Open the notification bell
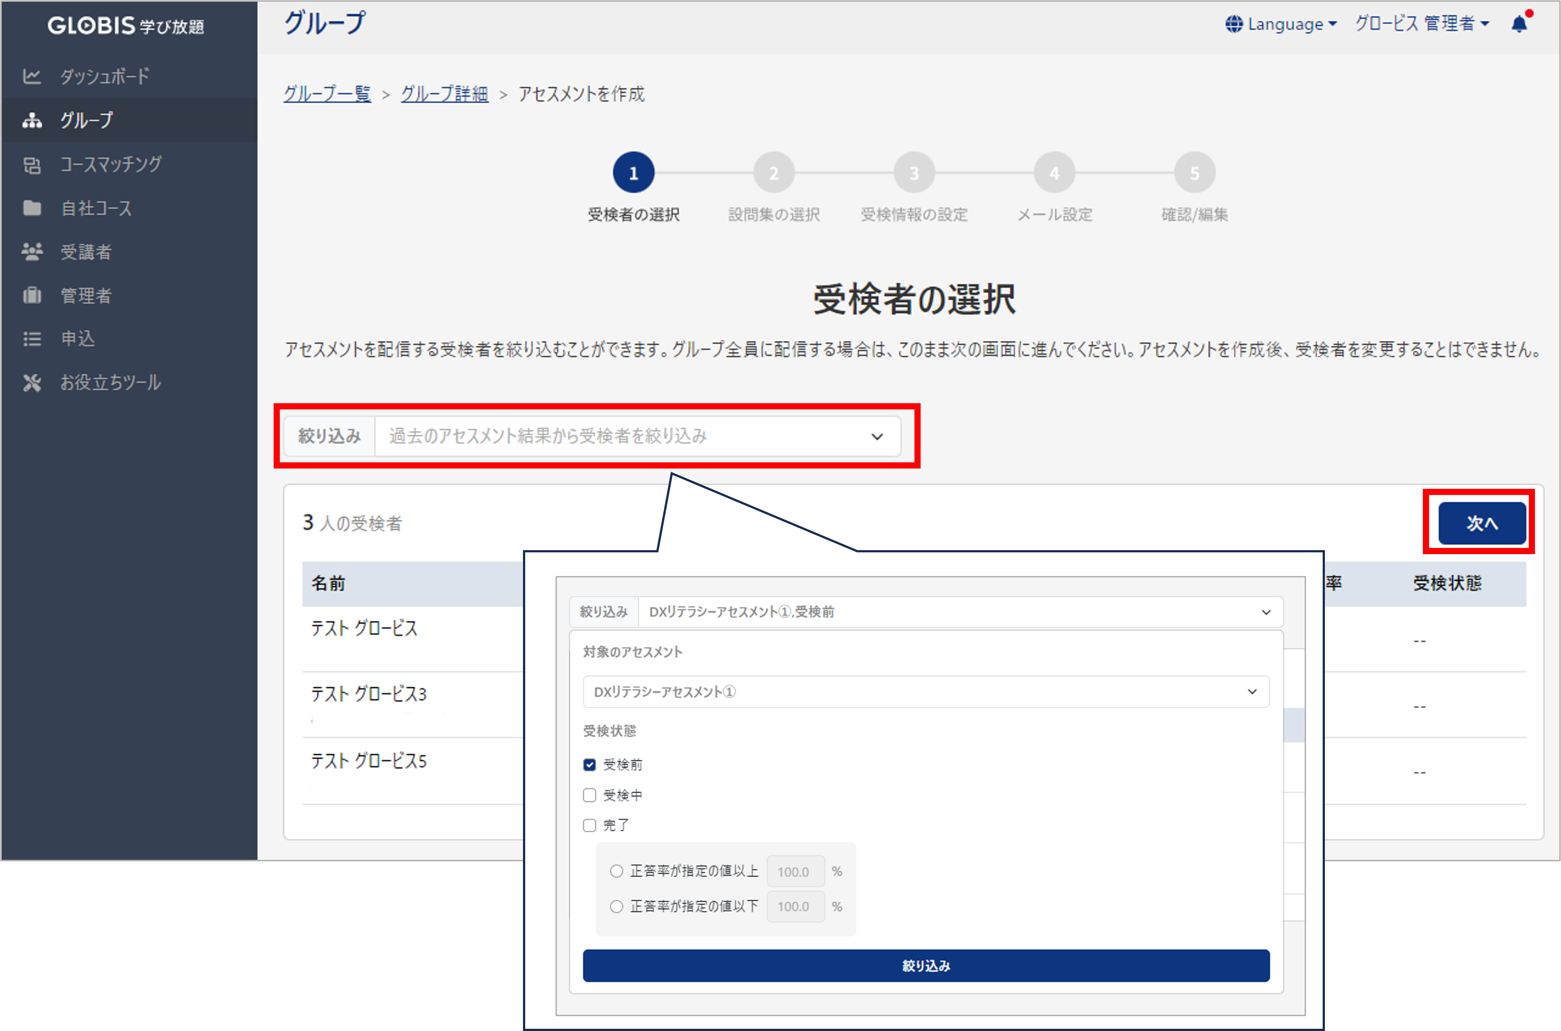Screen dimensions: 1561x1031 tap(1519, 24)
